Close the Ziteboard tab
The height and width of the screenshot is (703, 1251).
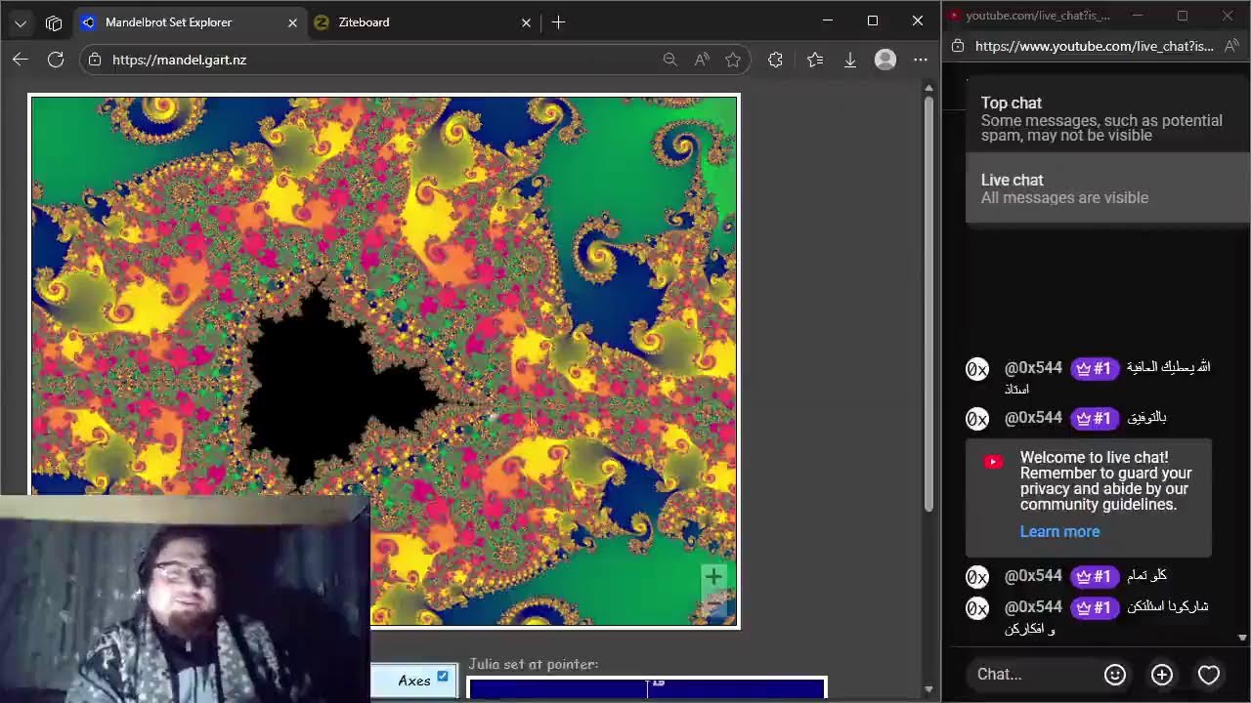coord(526,22)
